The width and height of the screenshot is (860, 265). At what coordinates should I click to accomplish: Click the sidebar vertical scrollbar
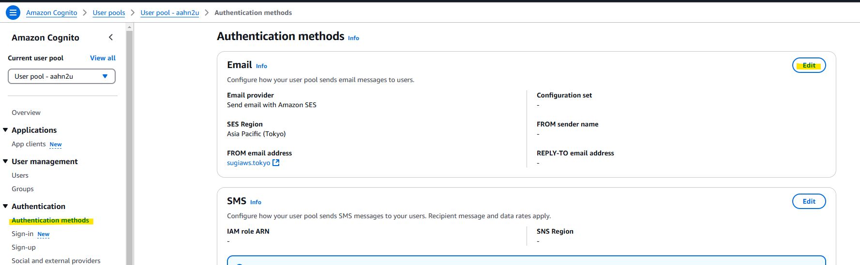coord(129,145)
